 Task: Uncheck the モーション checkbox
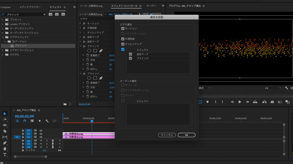[123, 29]
